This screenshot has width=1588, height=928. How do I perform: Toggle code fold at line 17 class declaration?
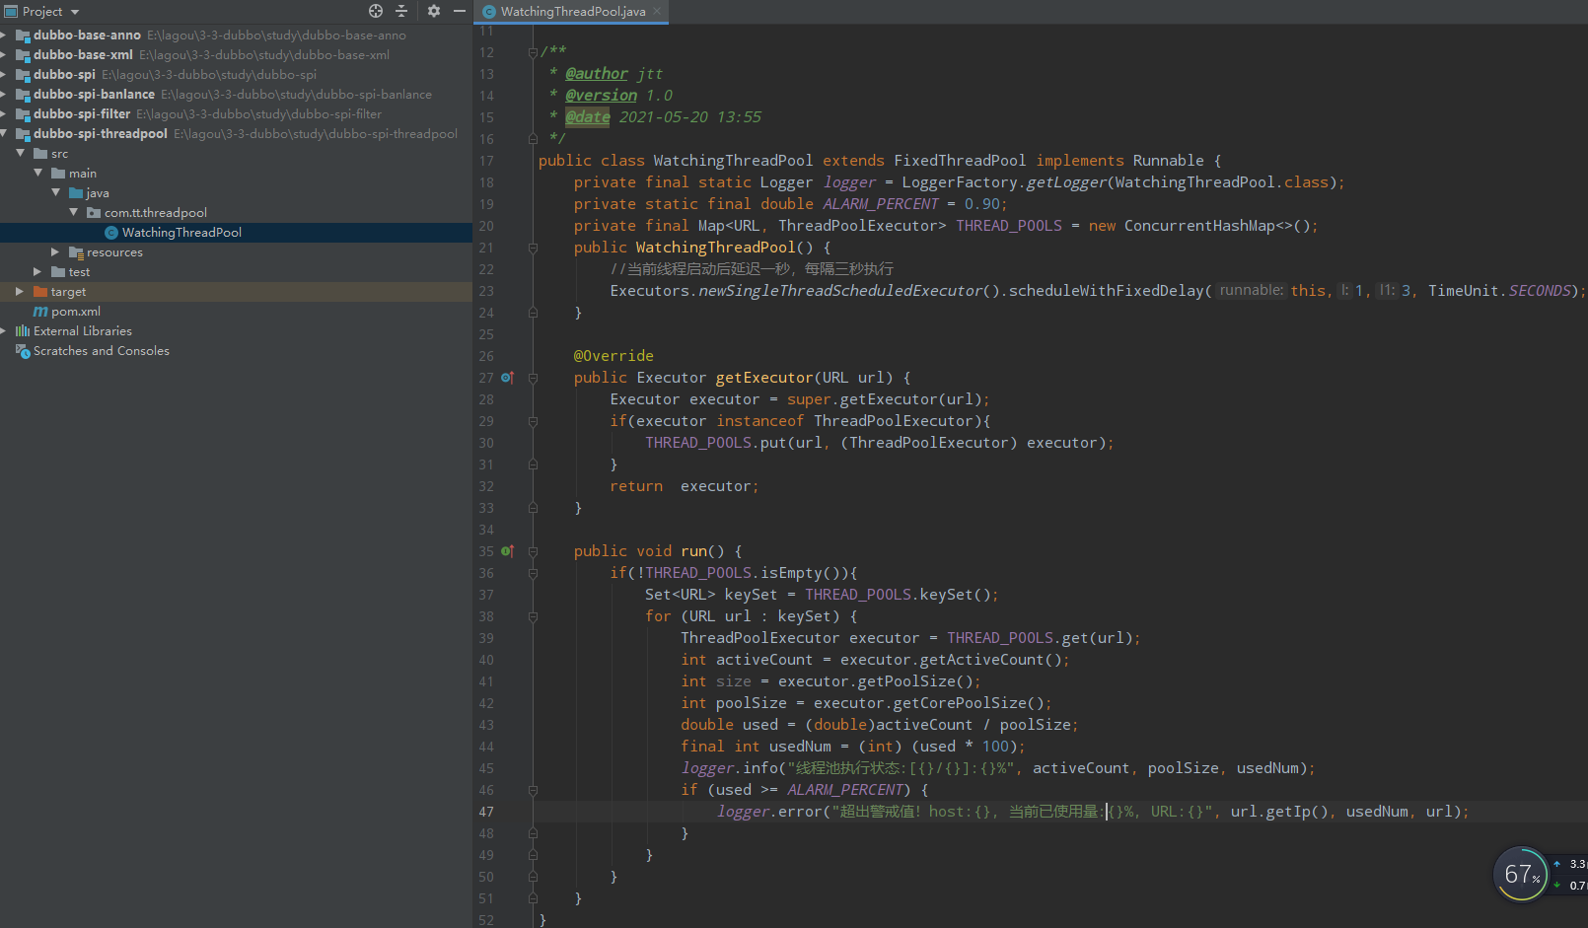(x=533, y=161)
